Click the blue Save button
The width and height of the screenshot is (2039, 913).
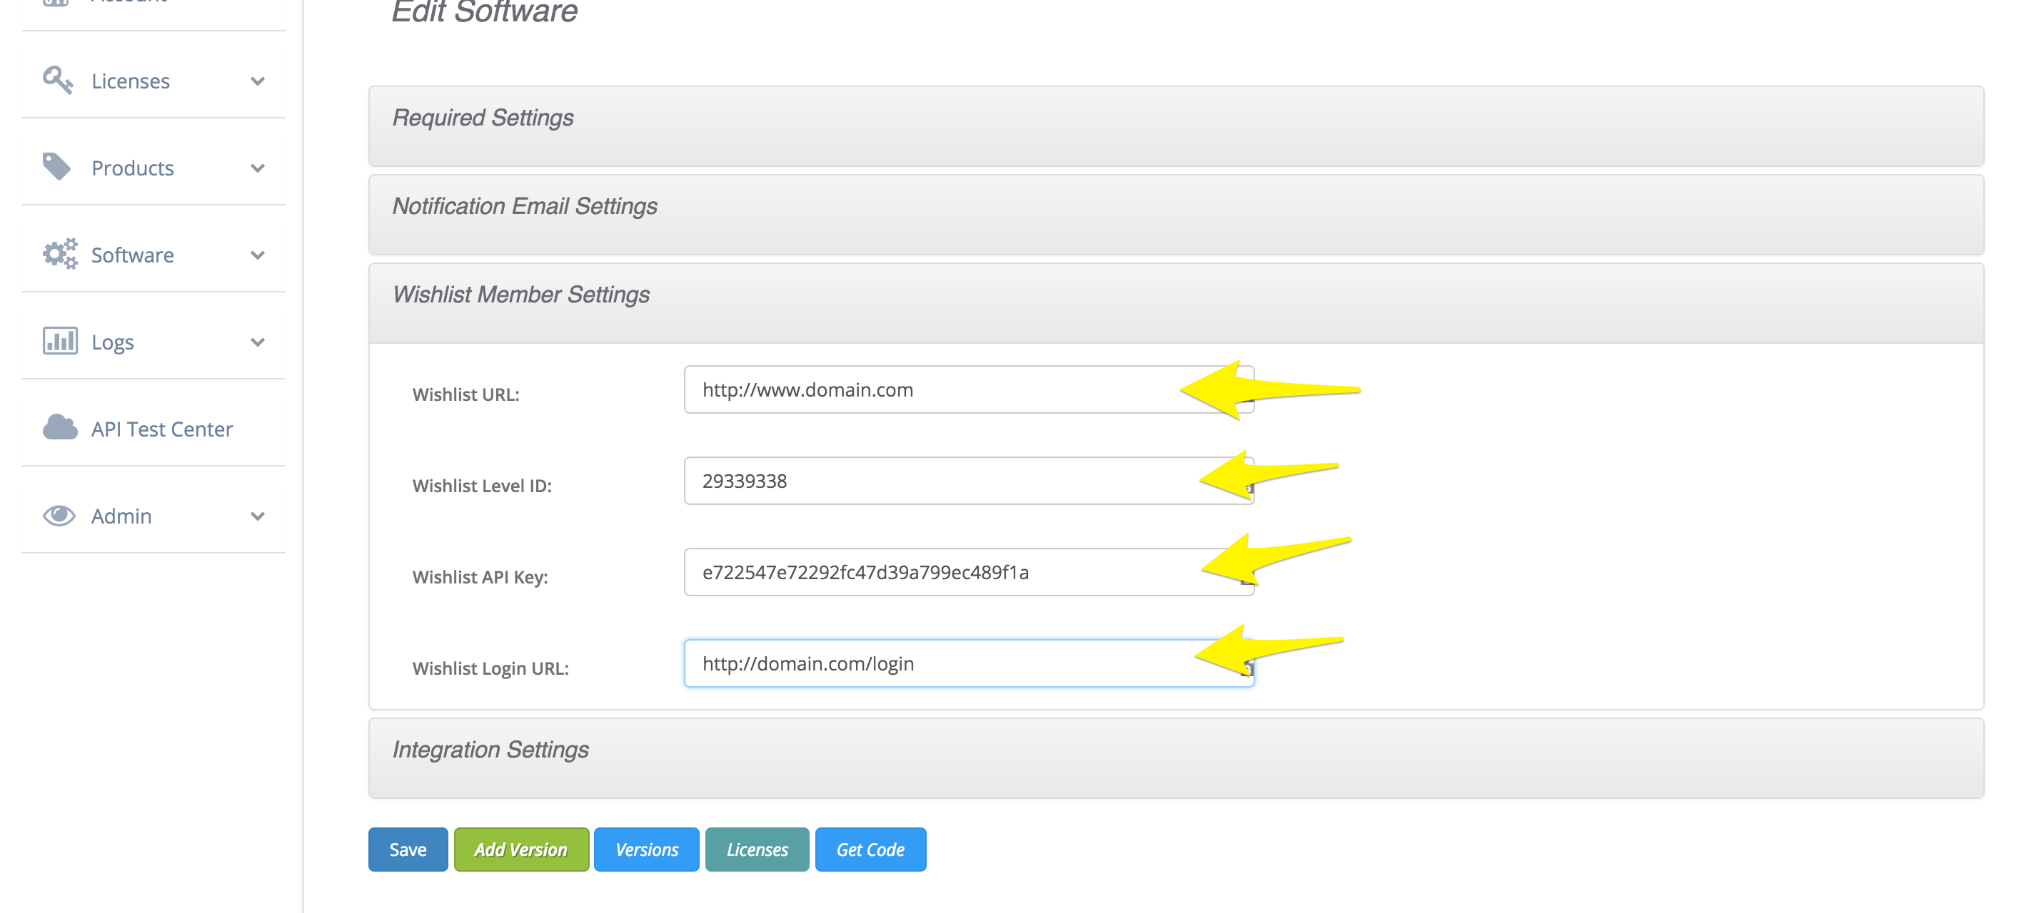tap(408, 850)
